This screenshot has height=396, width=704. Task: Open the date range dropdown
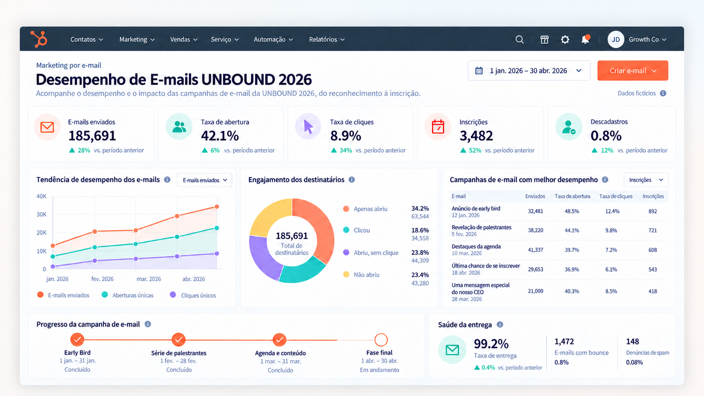point(529,70)
